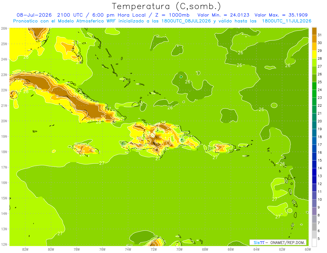The height and width of the screenshot is (253, 327).
Task: Click the title "Temperatura (C,somb.)"
Action: coord(166,7)
